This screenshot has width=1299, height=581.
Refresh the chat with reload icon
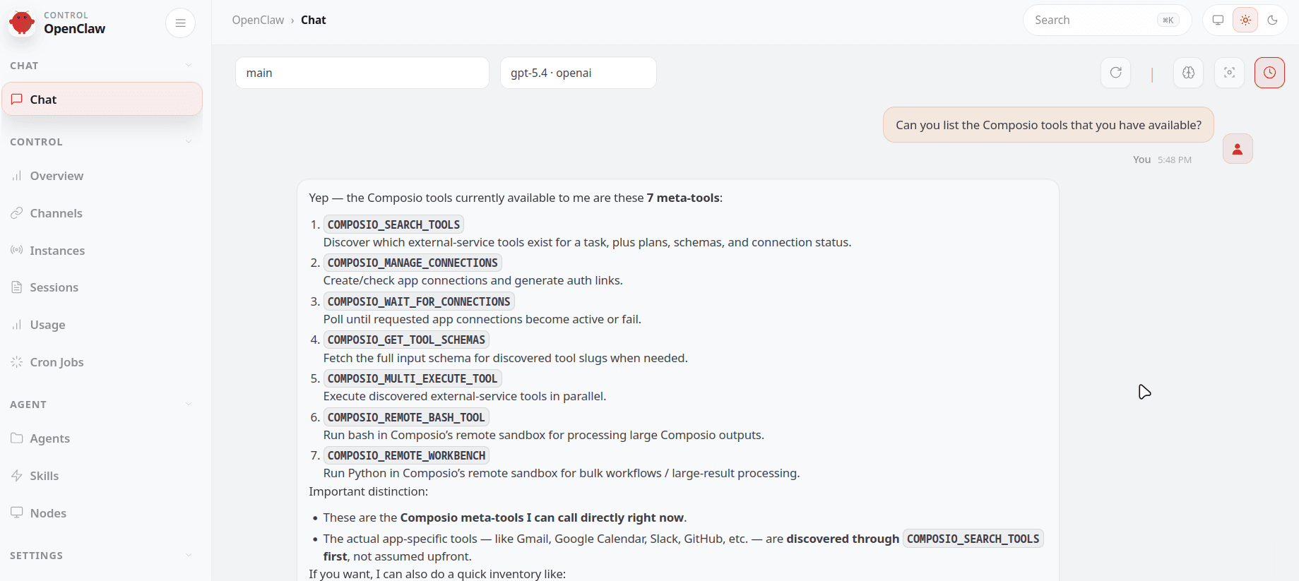tap(1116, 73)
